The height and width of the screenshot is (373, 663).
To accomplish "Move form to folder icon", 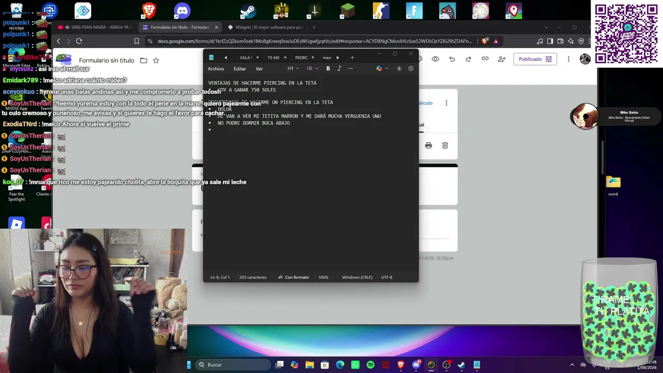I will coord(143,60).
